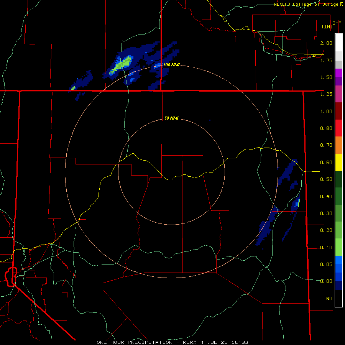Click the 0.70 legend value
This screenshot has height=345, width=345.
326,145
